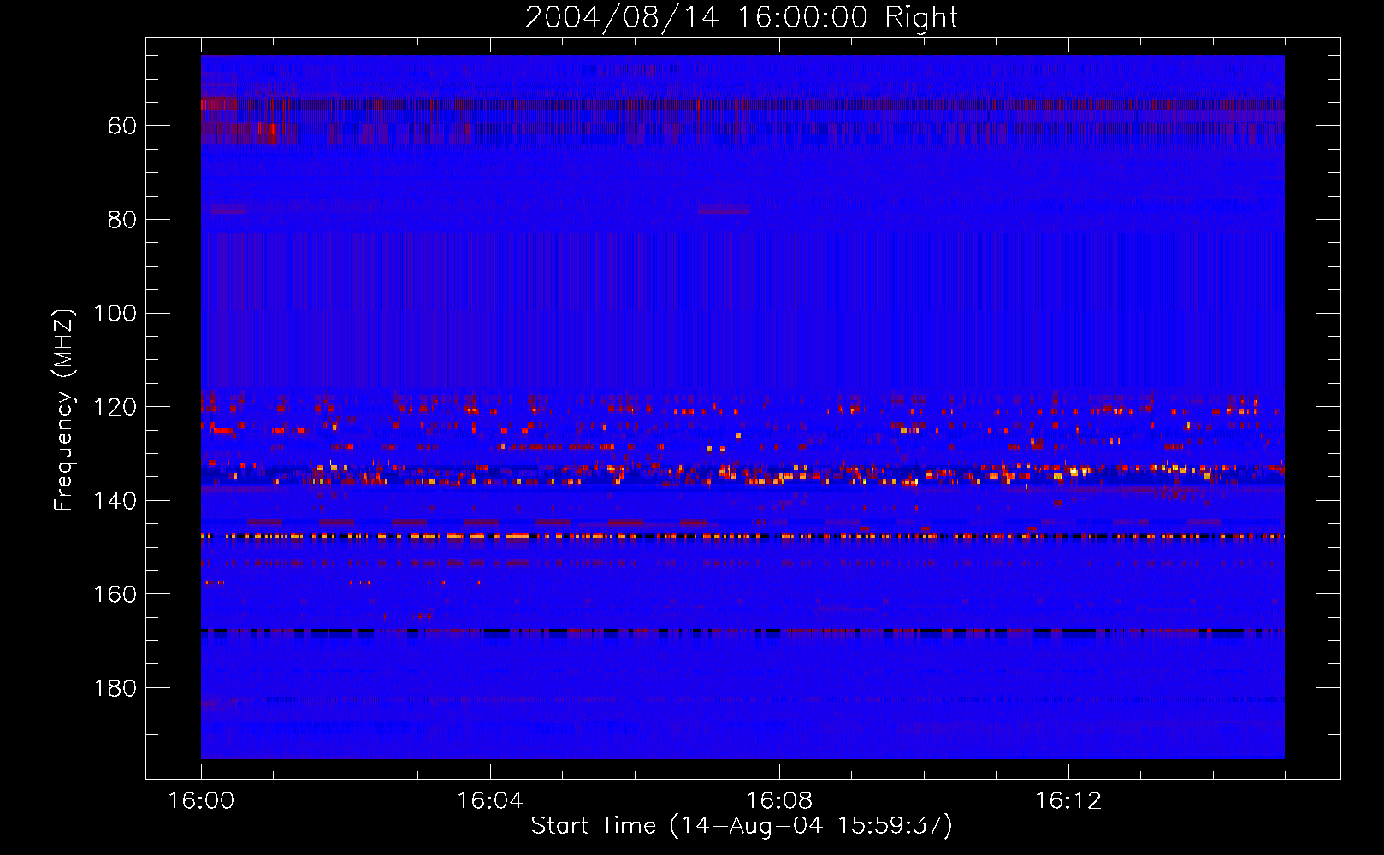Click the spectrogram data plot area
Screen dimensions: 1384x855
742,407
